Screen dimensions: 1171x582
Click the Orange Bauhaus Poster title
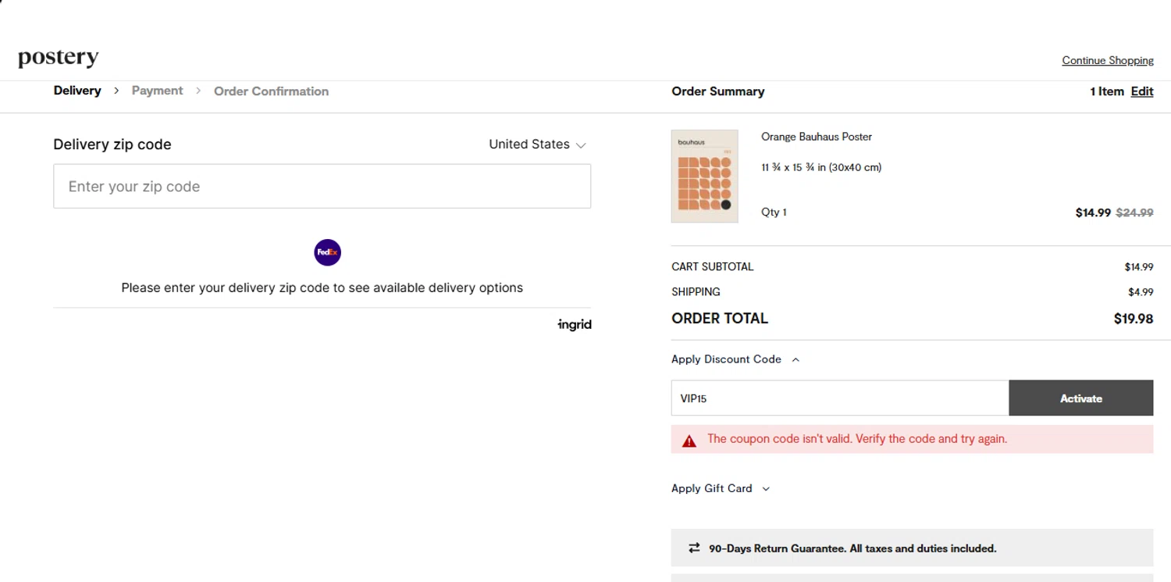817,137
